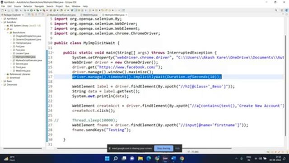
Task: Click Hide on the screen sharing bar
Action: [x=177, y=149]
